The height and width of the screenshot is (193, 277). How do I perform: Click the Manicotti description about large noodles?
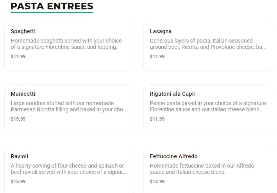[x=68, y=106]
